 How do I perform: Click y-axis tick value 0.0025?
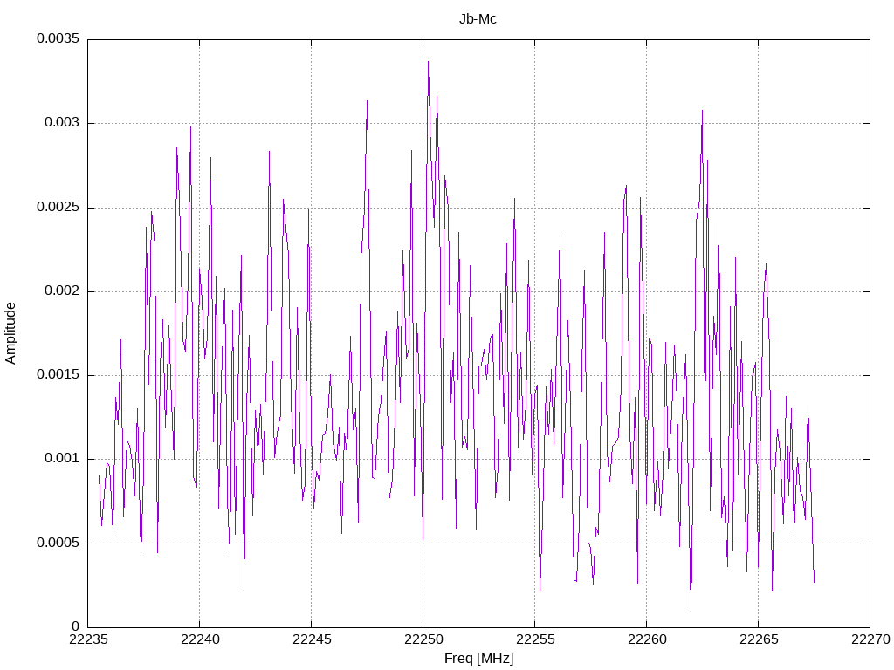[58, 207]
